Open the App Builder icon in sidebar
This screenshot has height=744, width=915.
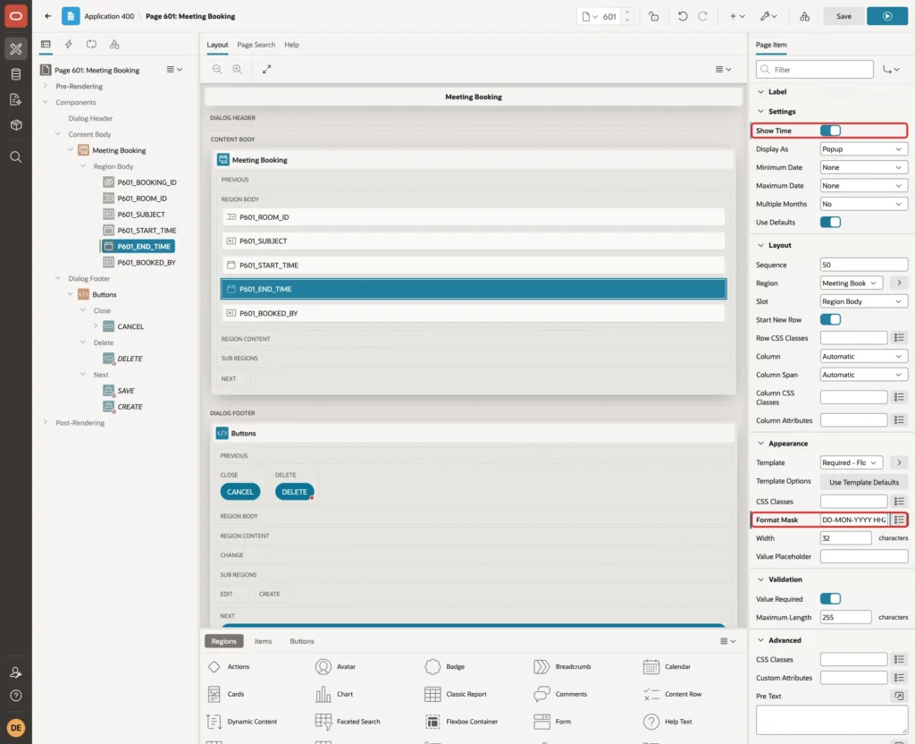pyautogui.click(x=16, y=48)
